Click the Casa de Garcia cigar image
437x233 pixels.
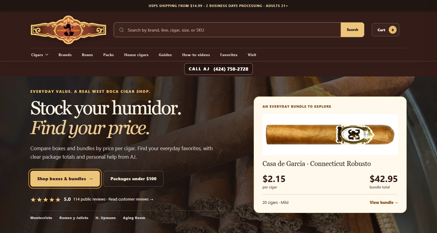pos(330,135)
